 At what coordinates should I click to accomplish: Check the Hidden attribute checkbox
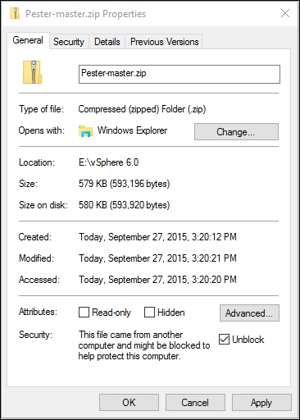(x=149, y=312)
